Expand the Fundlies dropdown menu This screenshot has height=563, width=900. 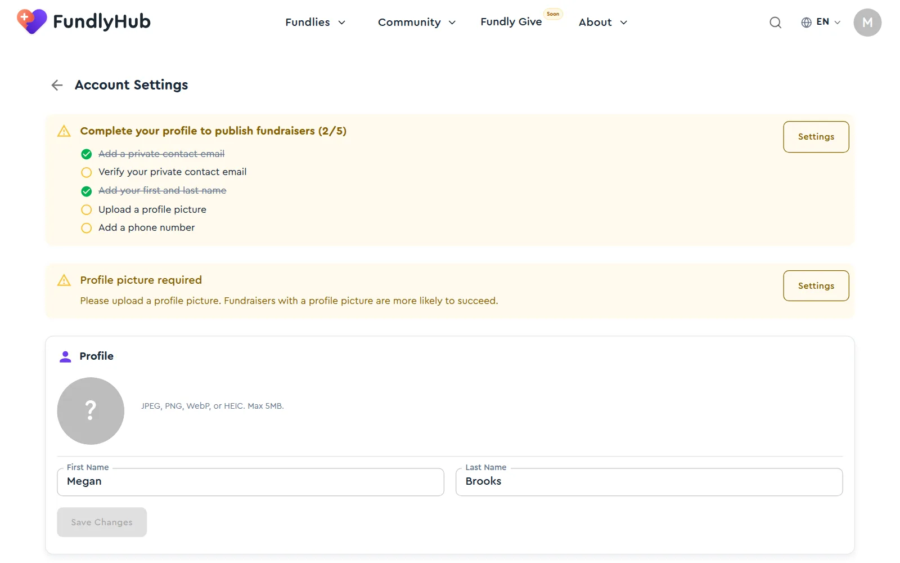(315, 23)
